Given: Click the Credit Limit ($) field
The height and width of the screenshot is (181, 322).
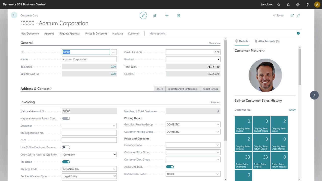Looking at the screenshot, I should point(193,52).
